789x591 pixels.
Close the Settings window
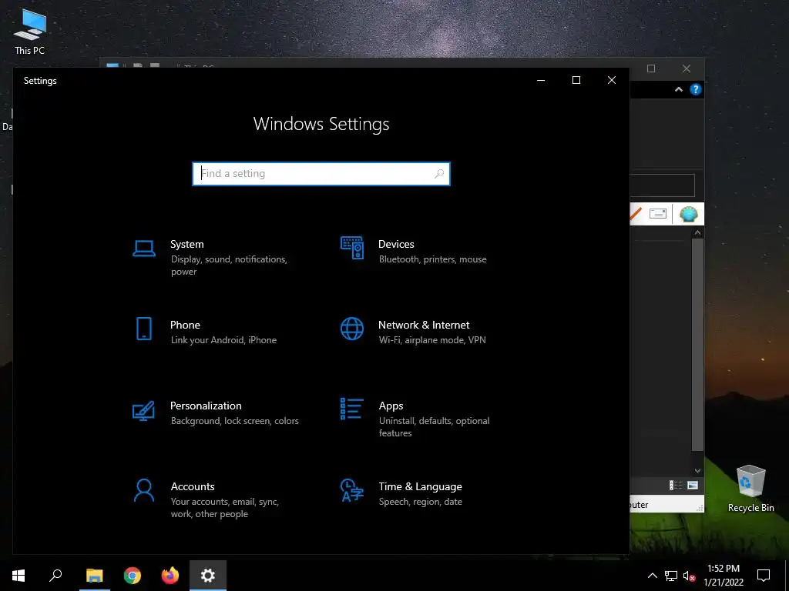611,80
